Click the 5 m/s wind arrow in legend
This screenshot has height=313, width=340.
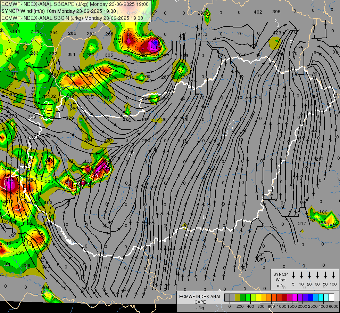point(293,275)
